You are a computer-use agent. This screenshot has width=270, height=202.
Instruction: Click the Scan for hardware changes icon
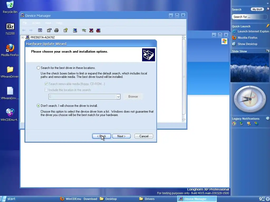pos(75,31)
